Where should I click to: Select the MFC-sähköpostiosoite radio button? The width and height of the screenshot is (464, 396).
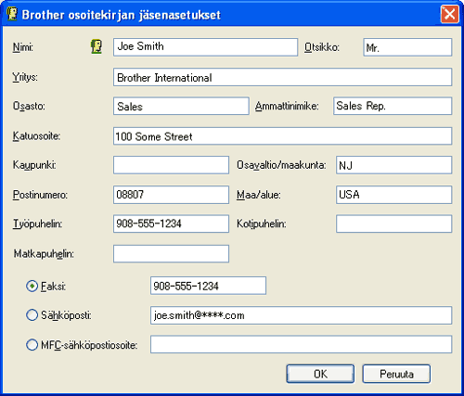point(32,345)
